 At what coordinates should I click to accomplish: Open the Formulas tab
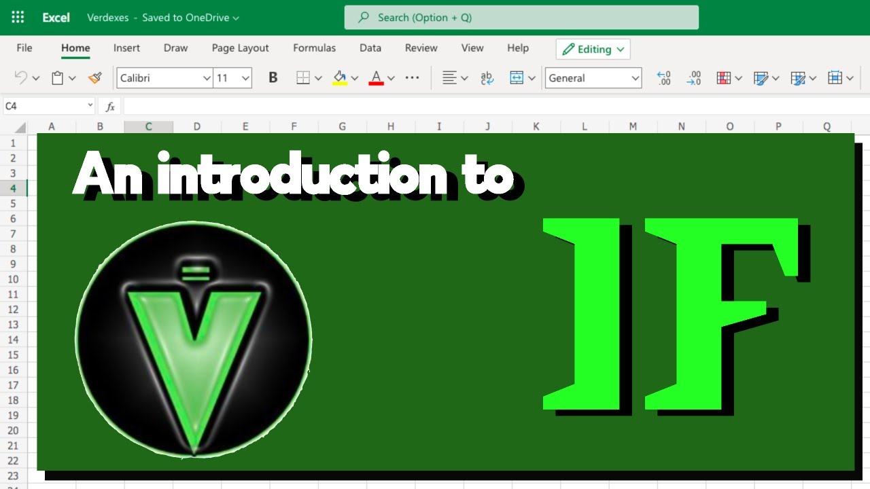(x=315, y=48)
